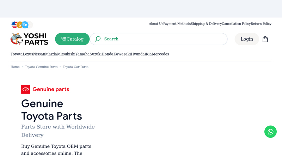The image size is (282, 158).
Task: Click the search magnifier icon
Action: (x=98, y=39)
